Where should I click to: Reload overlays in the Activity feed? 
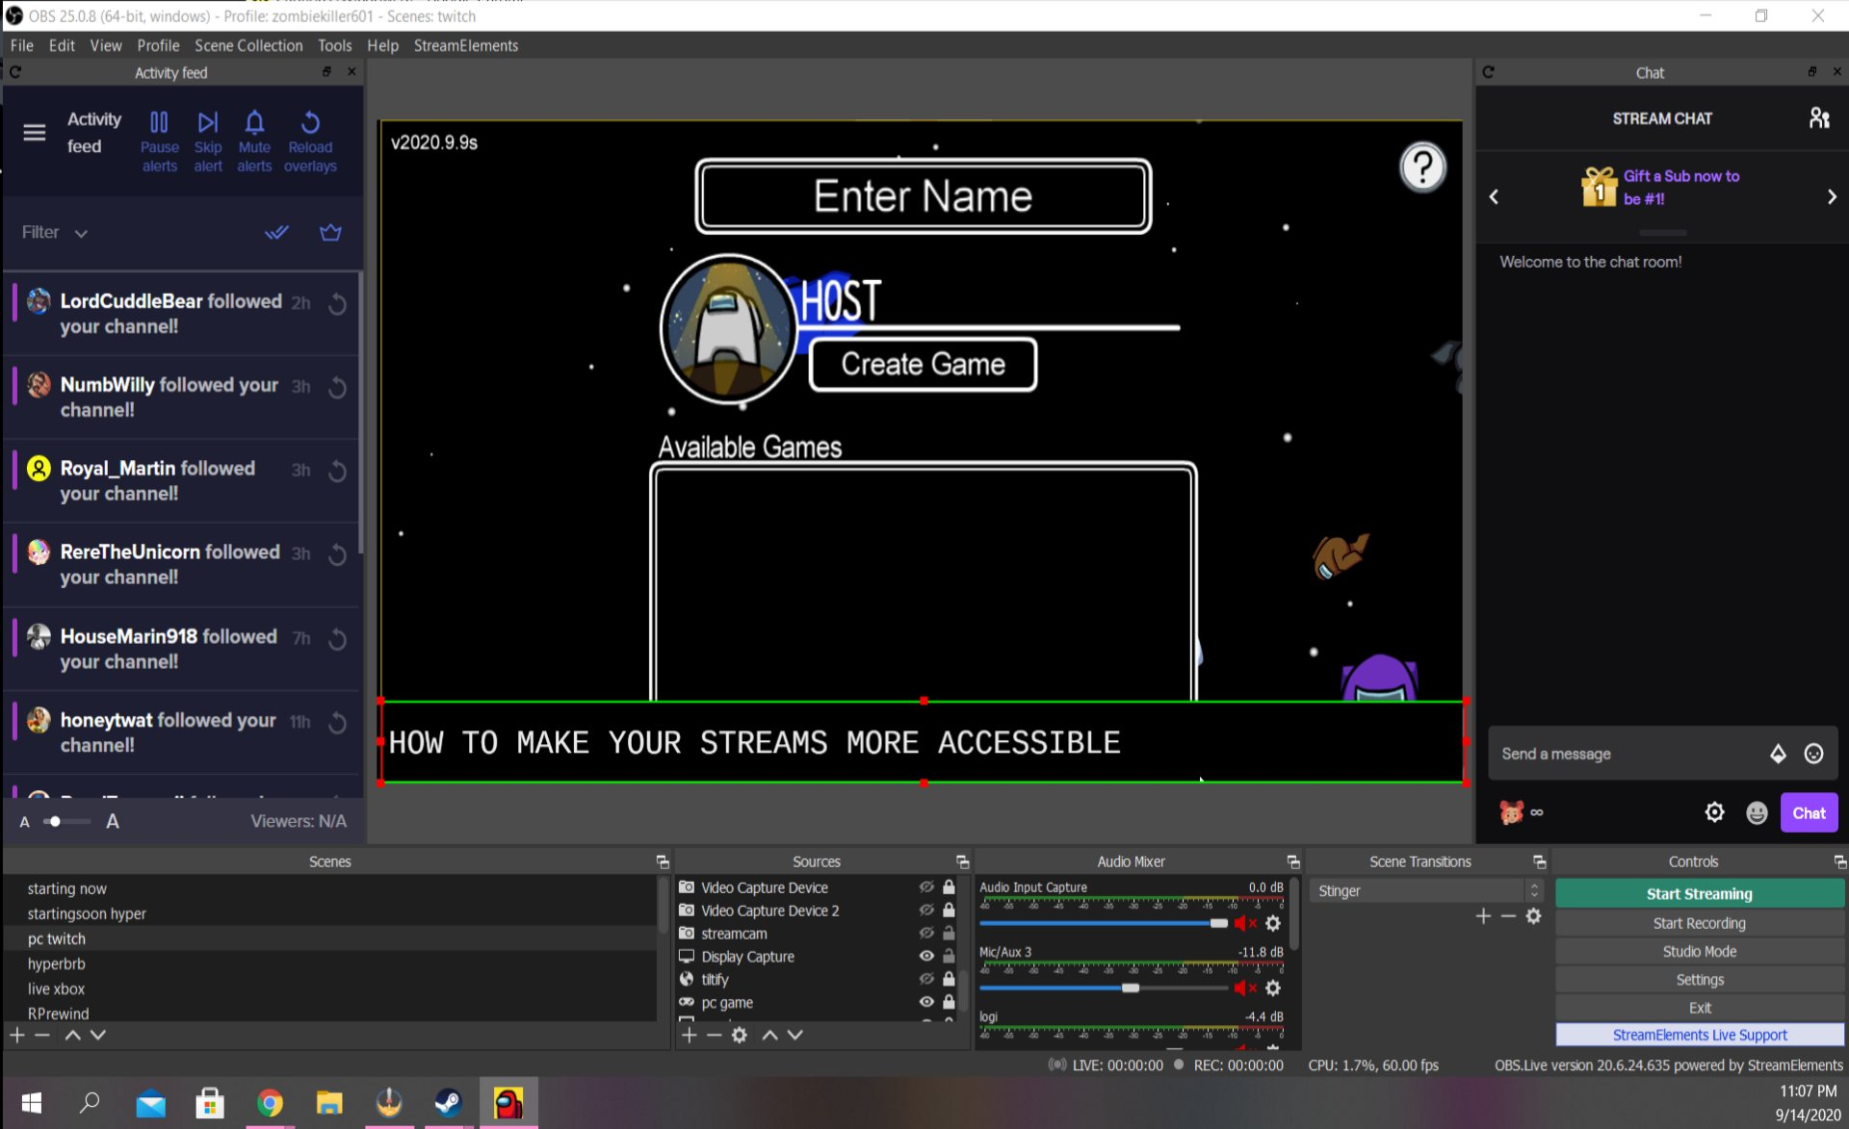(x=310, y=141)
